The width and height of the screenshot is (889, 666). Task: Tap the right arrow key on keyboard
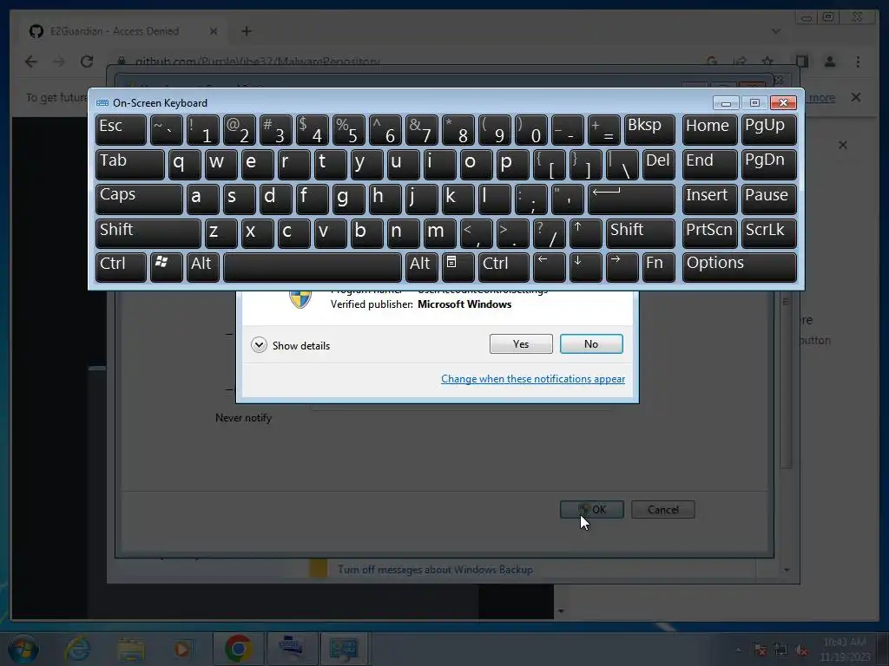click(x=622, y=267)
